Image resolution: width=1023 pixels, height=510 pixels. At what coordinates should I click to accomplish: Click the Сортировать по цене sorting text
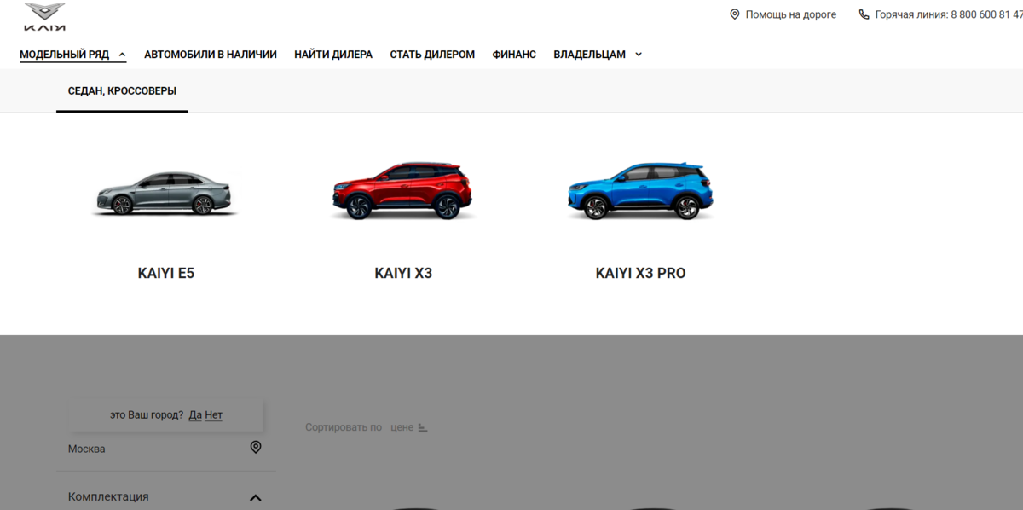[359, 427]
